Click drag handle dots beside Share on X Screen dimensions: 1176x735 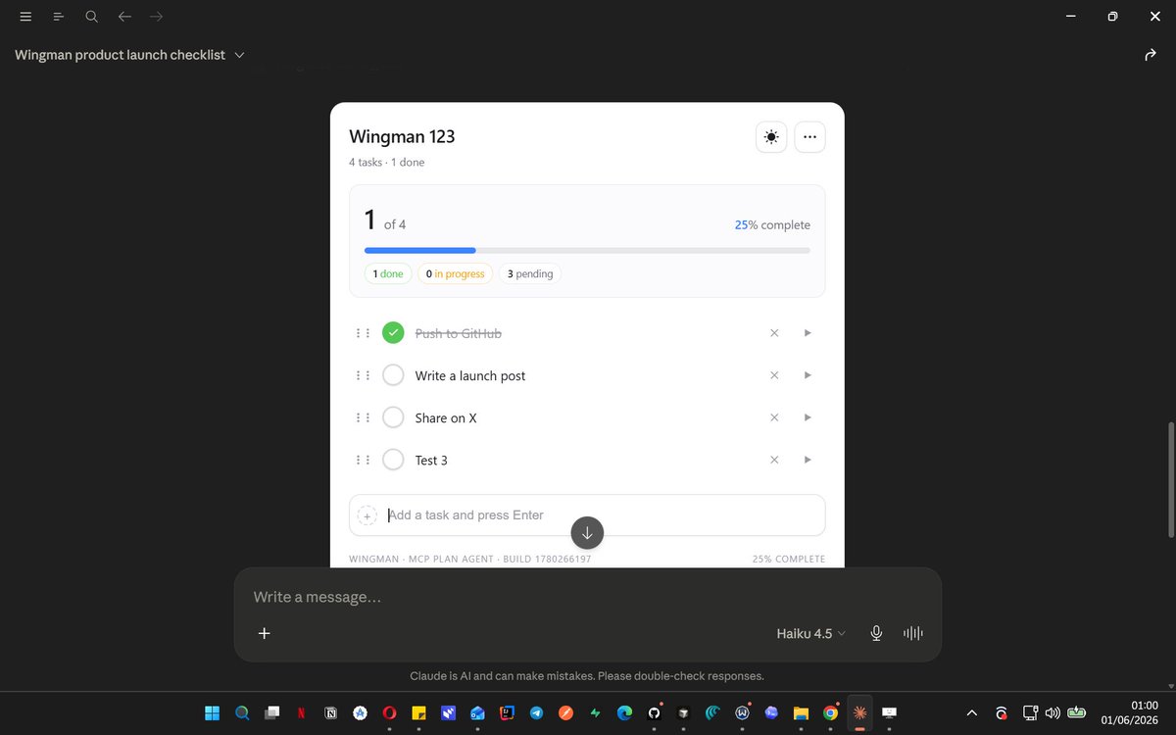pyautogui.click(x=363, y=417)
